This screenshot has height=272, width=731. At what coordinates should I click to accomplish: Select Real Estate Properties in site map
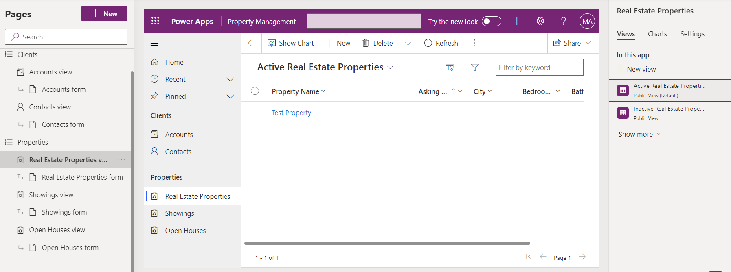[193, 196]
